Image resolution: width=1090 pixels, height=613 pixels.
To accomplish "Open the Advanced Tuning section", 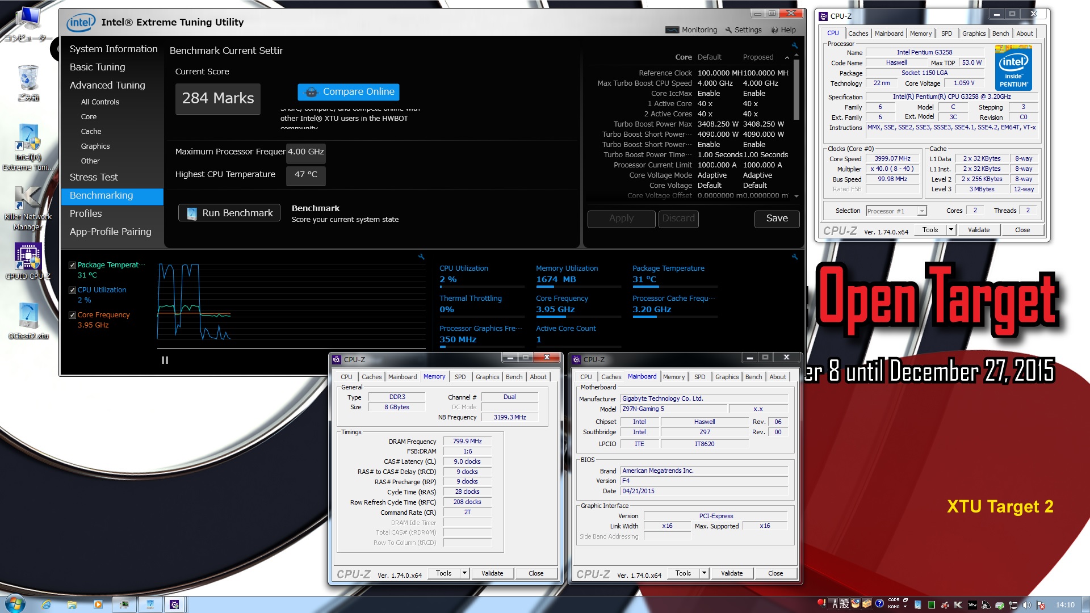I will (107, 85).
